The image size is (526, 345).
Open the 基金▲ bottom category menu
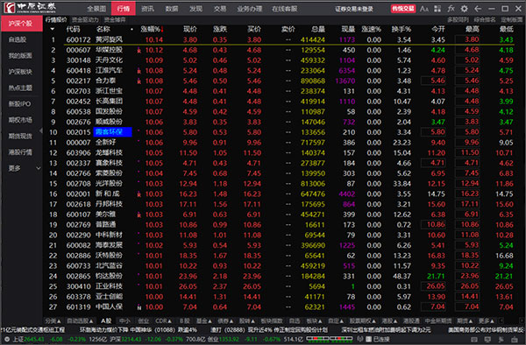[204, 320]
